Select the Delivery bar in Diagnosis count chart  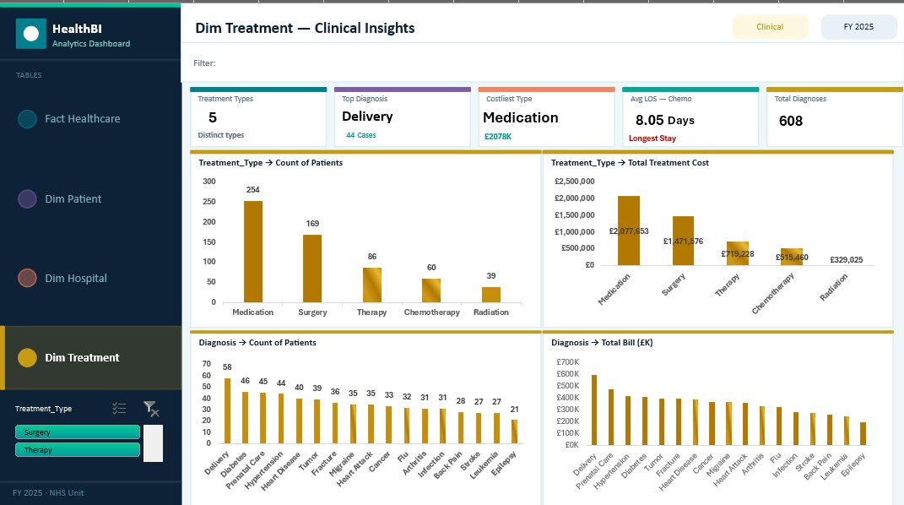[227, 411]
